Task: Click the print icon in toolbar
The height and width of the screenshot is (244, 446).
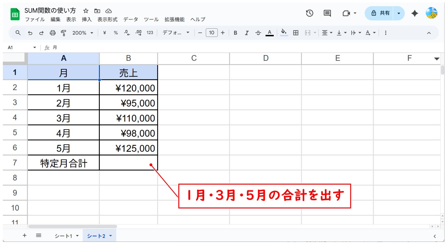Action: (x=53, y=33)
